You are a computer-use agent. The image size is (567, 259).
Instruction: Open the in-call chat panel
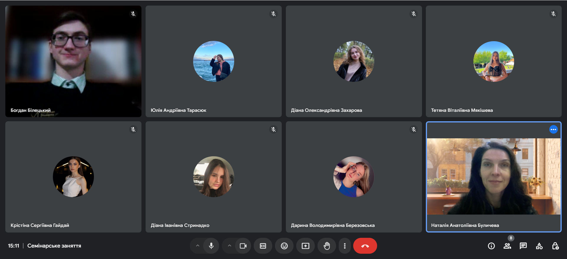pos(523,246)
